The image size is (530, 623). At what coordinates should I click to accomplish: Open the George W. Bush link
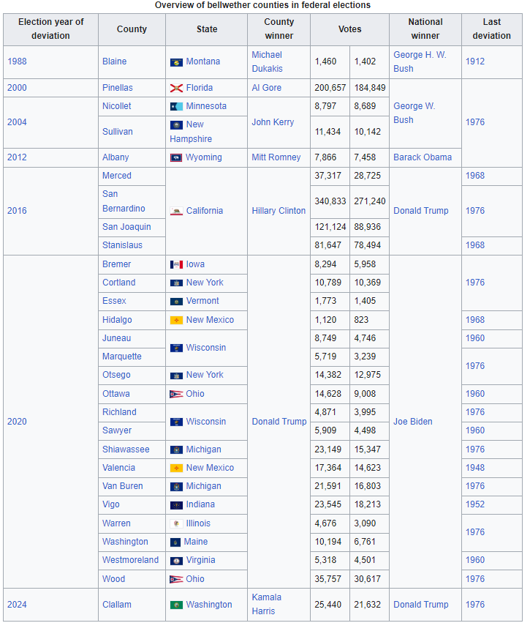pyautogui.click(x=414, y=113)
